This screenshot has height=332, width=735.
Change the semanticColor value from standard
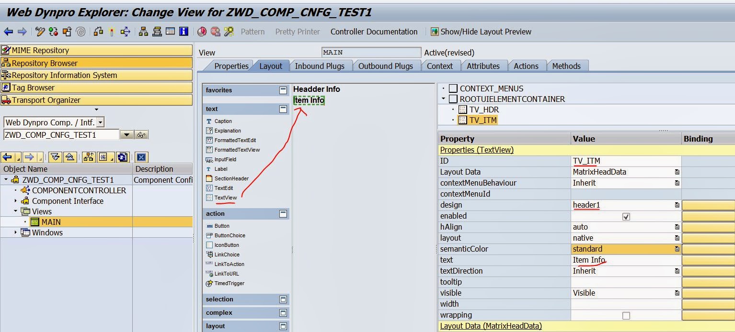(623, 249)
